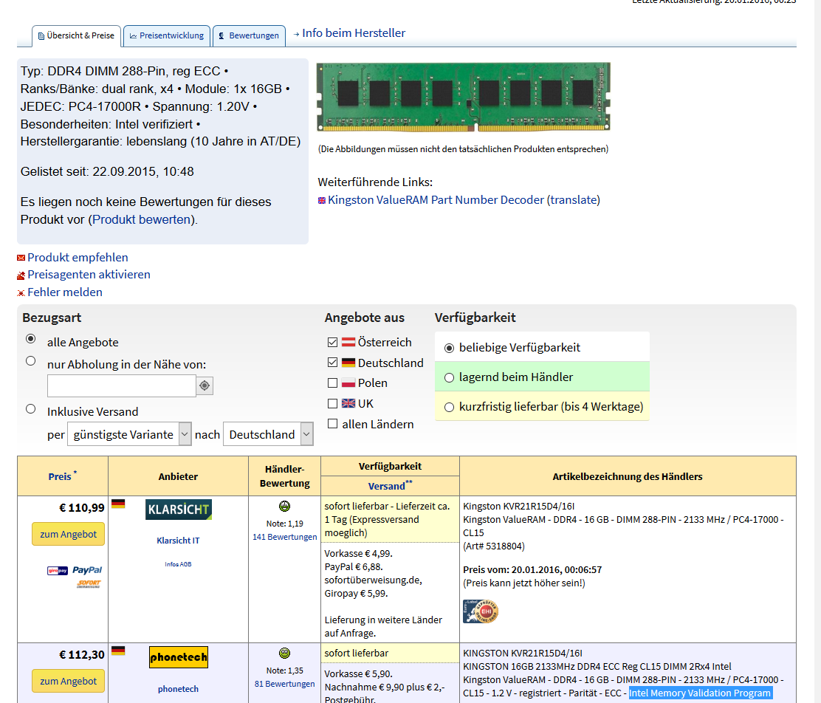Click the highlighted Intel Memory Validation Program text
The width and height of the screenshot is (821, 703).
[700, 693]
